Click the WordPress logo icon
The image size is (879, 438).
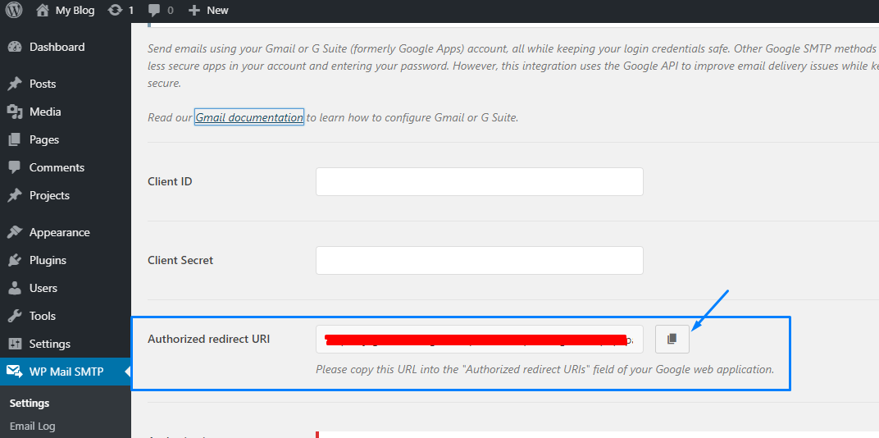14,11
